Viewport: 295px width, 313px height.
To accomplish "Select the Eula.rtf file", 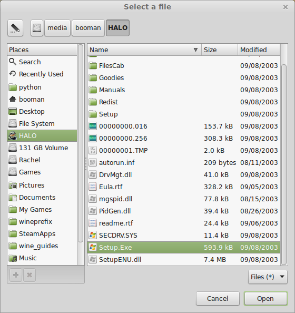I will [x=184, y=187].
